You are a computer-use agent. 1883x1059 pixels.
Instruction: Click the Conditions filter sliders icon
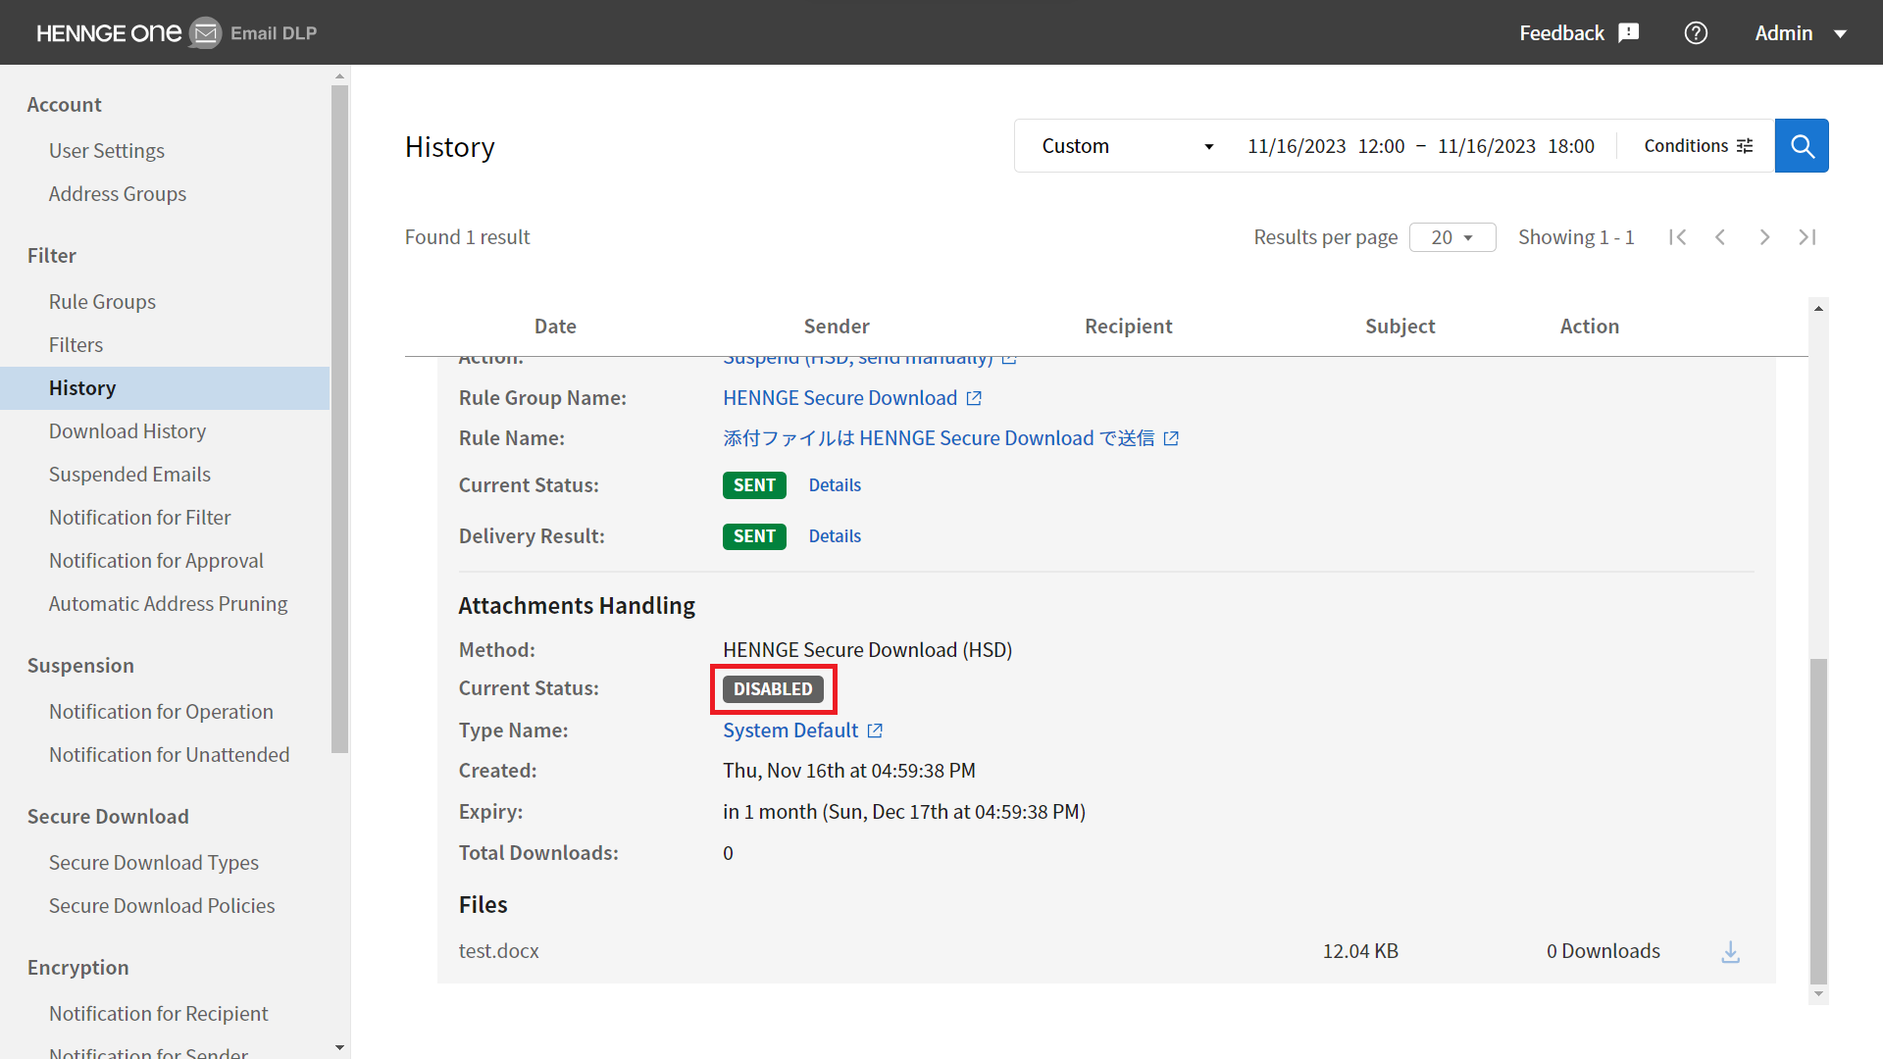pos(1745,146)
